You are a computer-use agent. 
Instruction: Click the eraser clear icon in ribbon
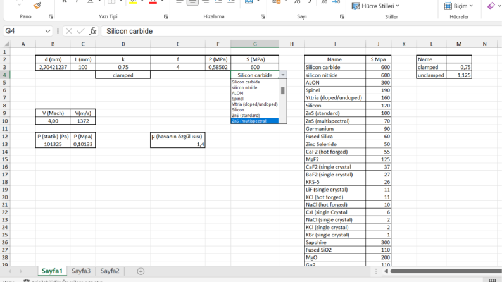click(491, 6)
